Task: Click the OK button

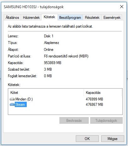Action: (x=87, y=139)
